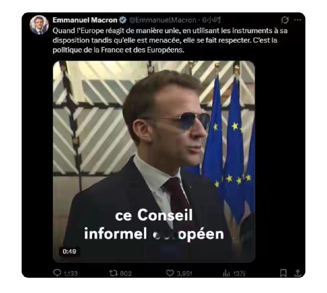Click the tweet text starting 'Quand l'Europe'
This screenshot has width=327, height=293.
coord(170,40)
